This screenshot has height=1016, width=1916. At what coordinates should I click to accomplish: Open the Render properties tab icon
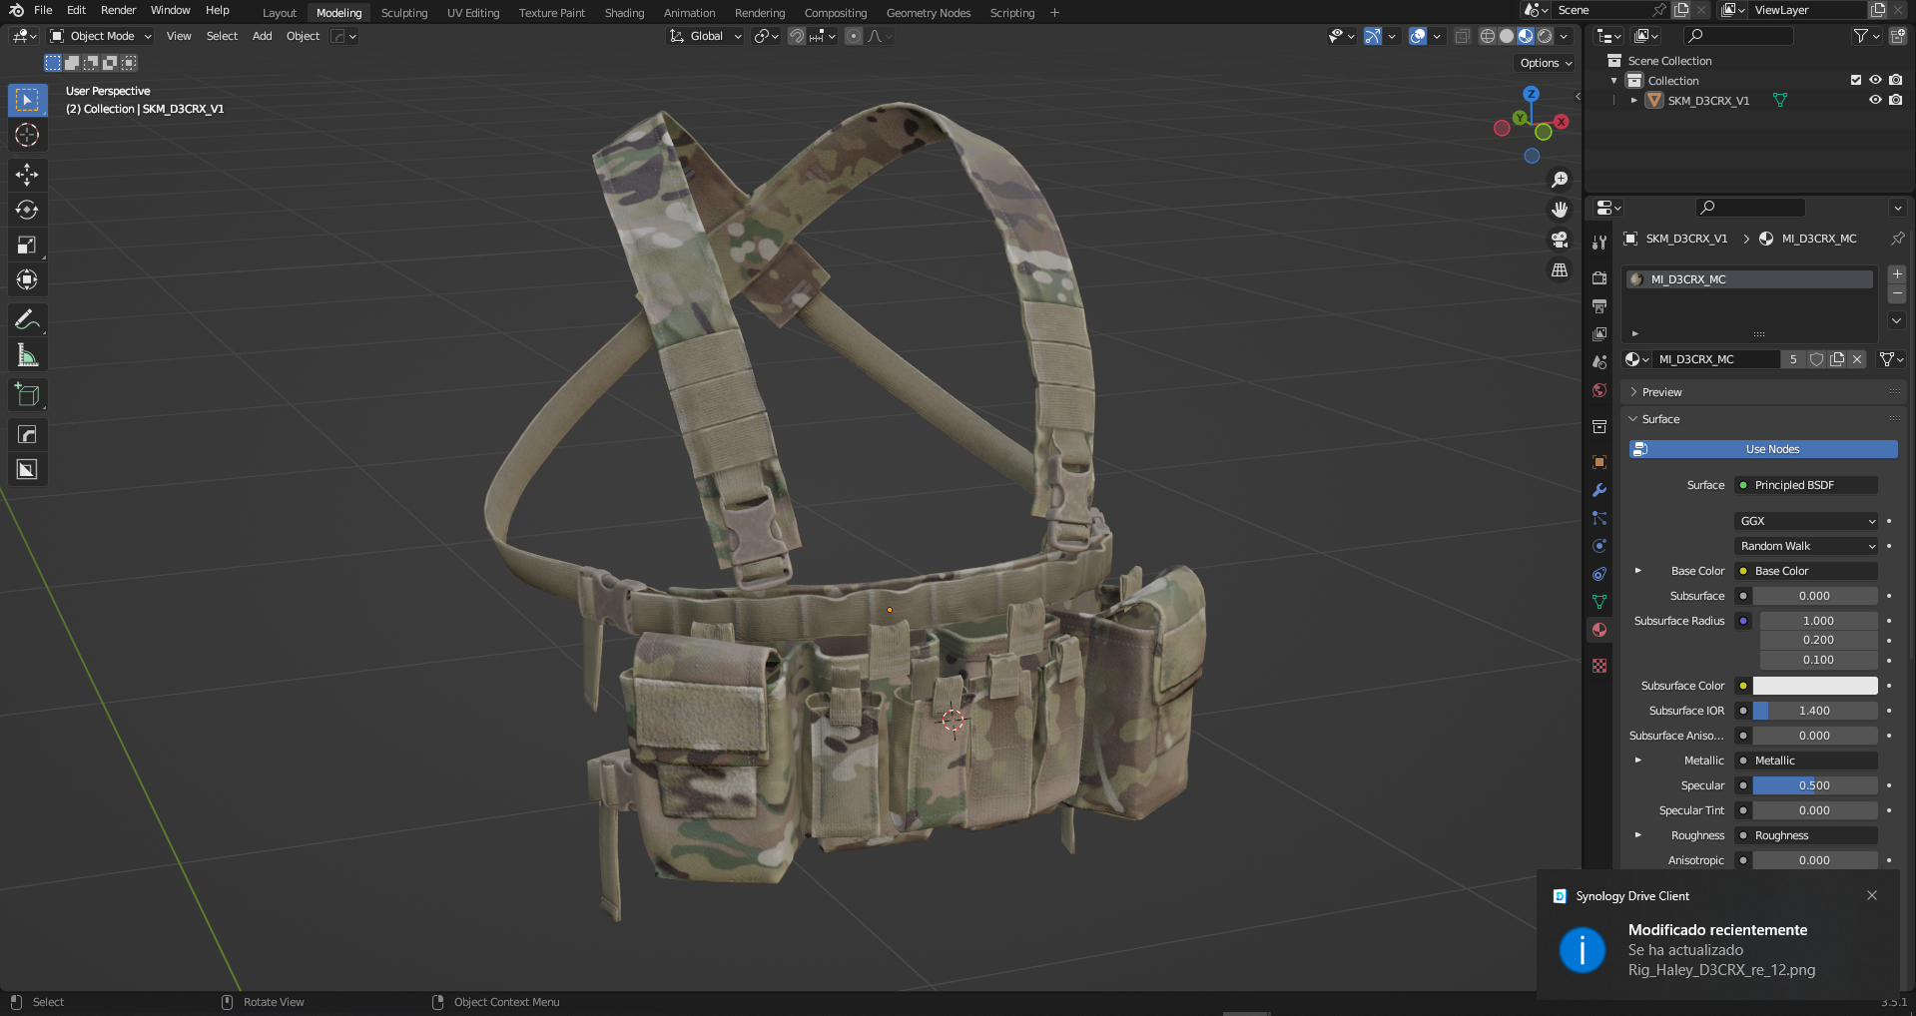pyautogui.click(x=1599, y=277)
